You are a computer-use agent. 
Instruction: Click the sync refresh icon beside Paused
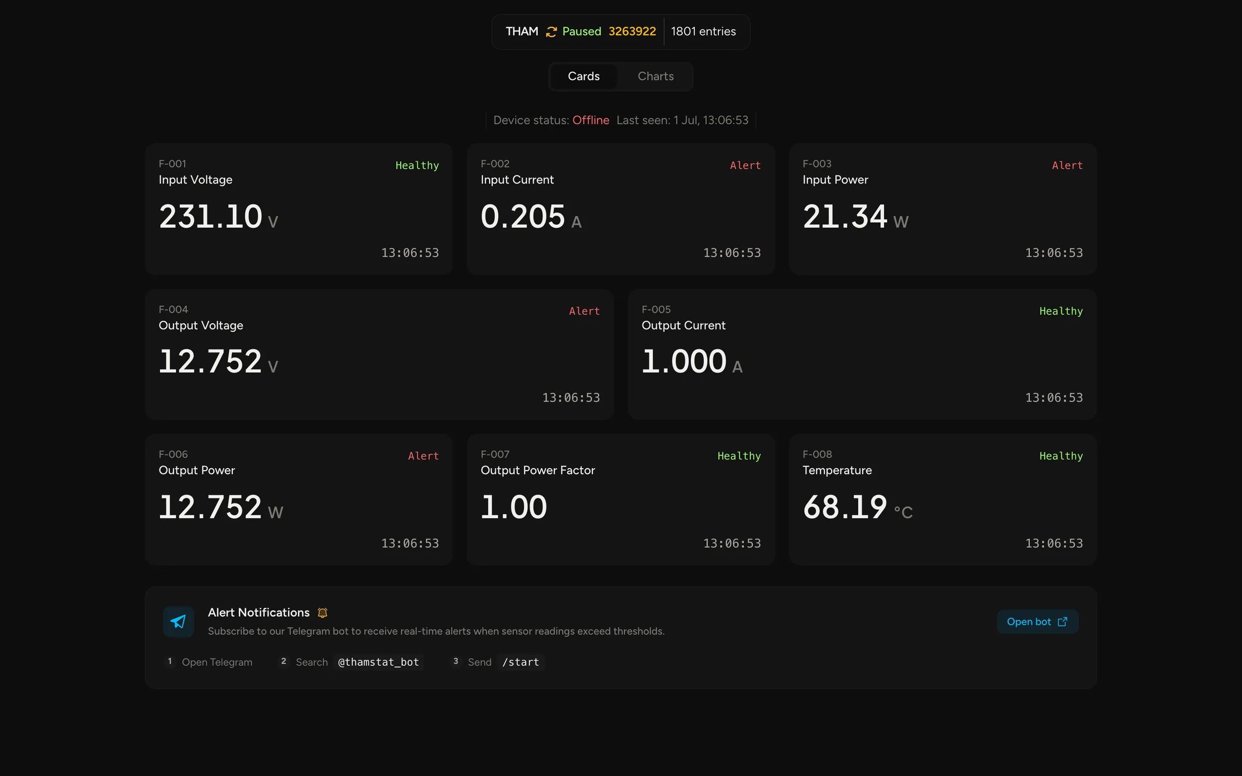coord(551,32)
